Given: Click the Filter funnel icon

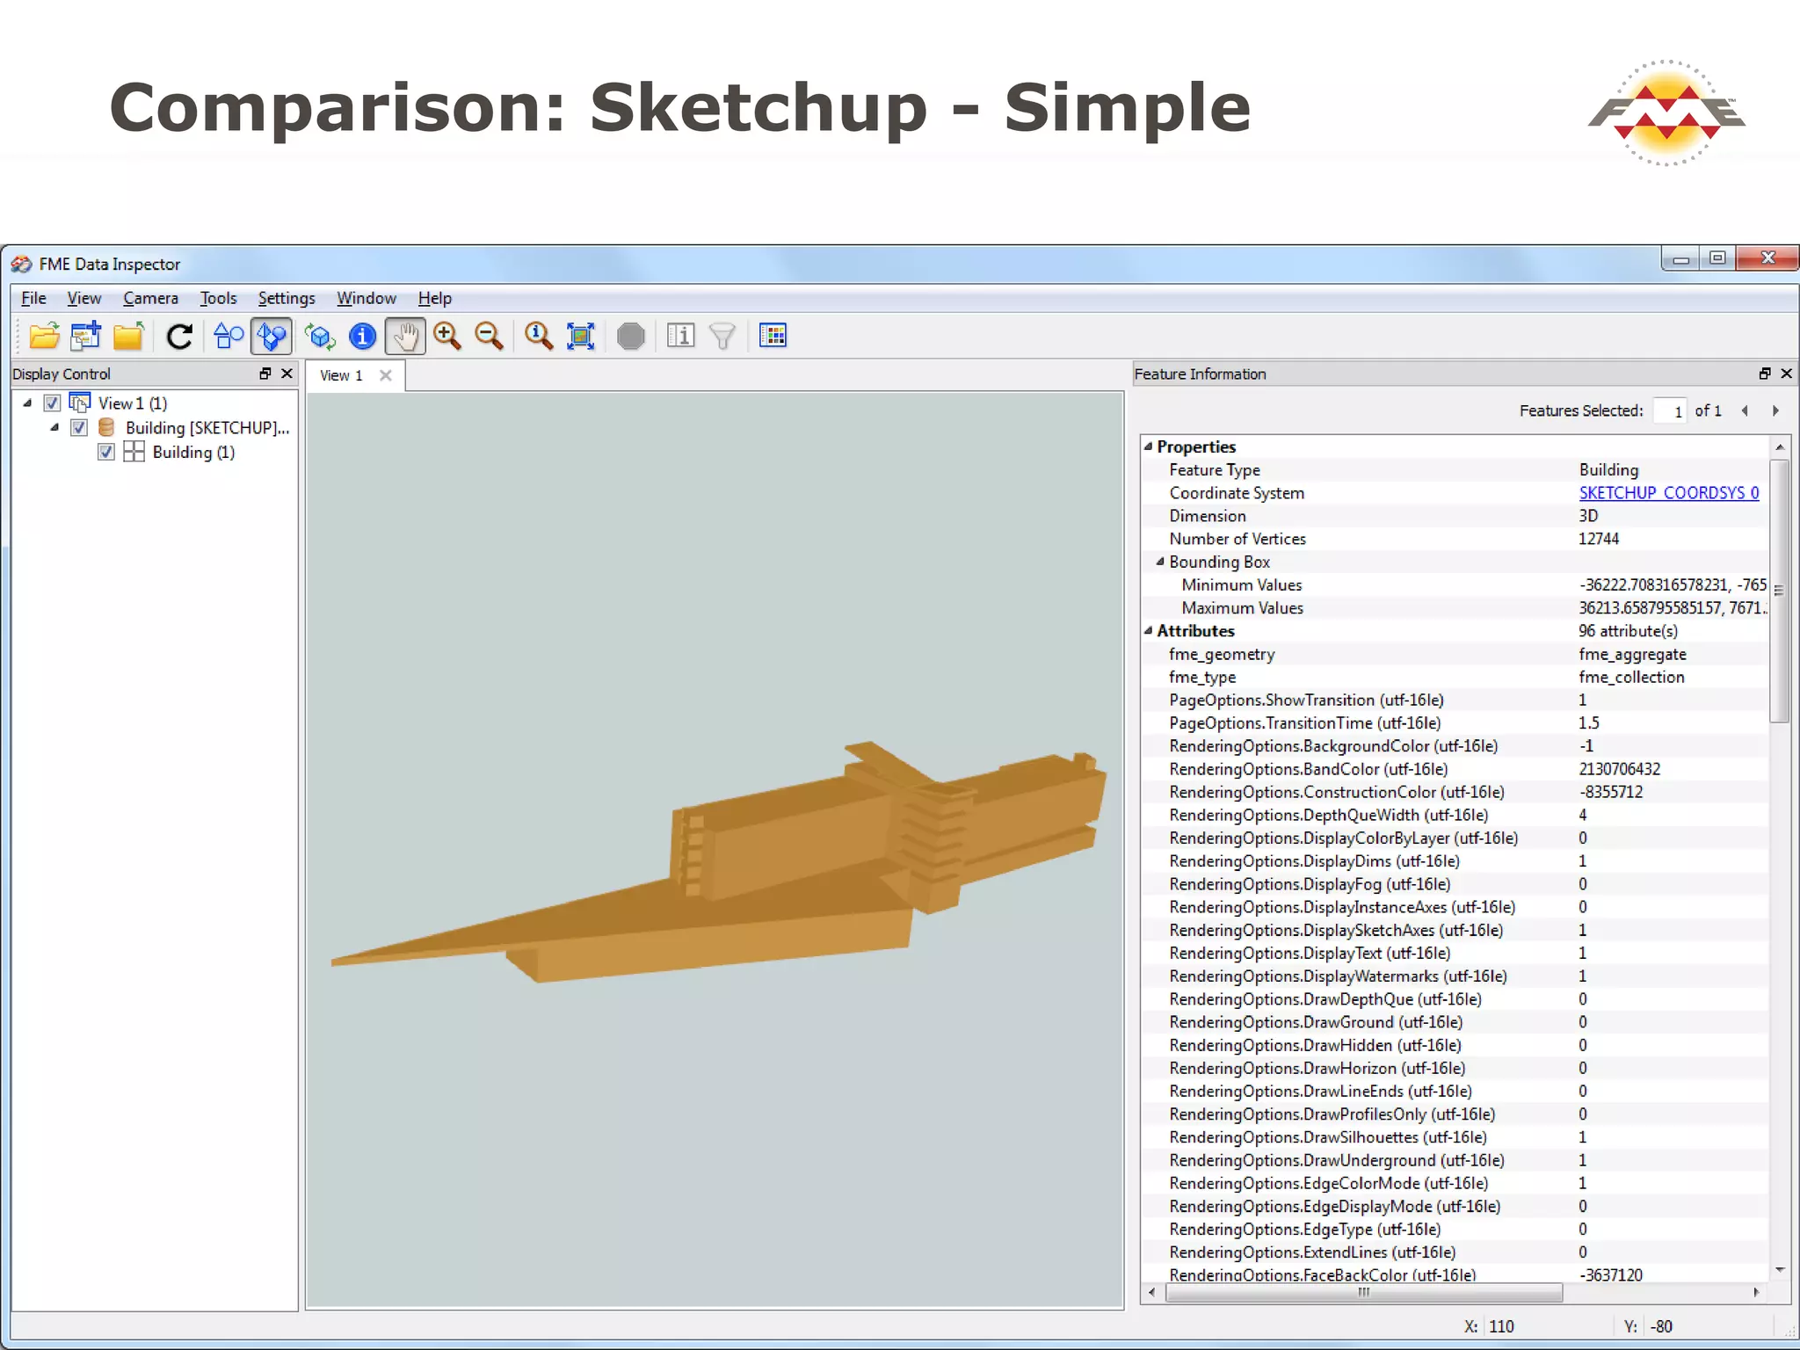Looking at the screenshot, I should tap(722, 336).
